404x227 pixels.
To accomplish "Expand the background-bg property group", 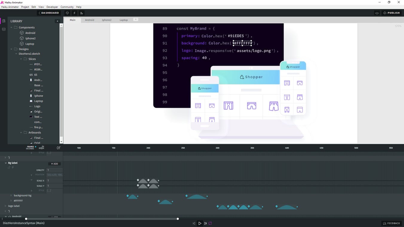I will pos(11,195).
